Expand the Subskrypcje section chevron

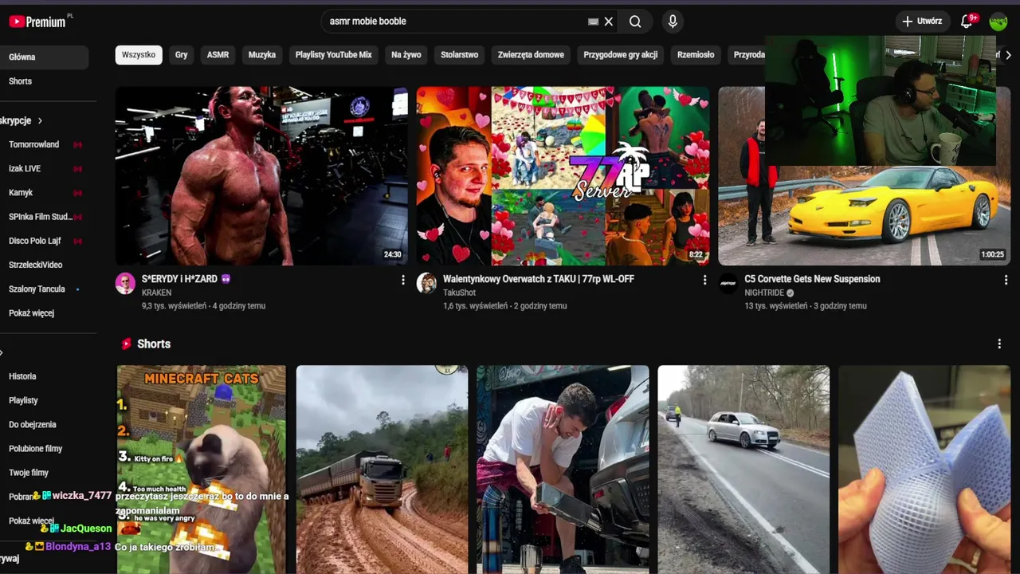tap(40, 120)
